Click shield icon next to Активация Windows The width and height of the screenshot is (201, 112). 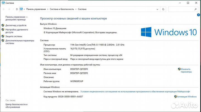pos(175,96)
